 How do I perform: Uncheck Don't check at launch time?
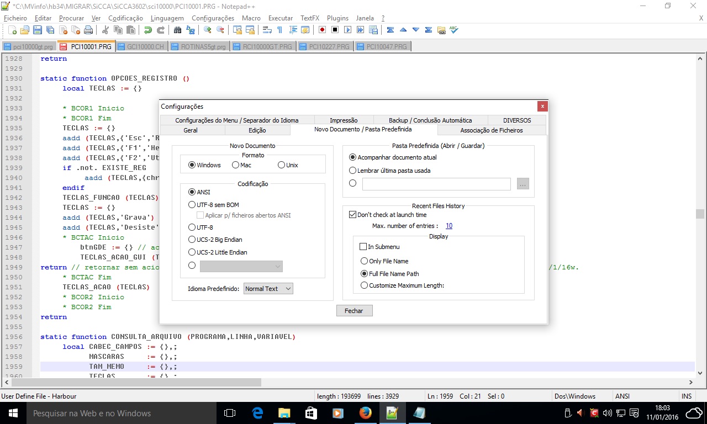click(x=353, y=215)
